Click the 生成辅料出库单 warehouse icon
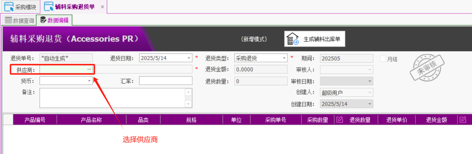 point(292,39)
